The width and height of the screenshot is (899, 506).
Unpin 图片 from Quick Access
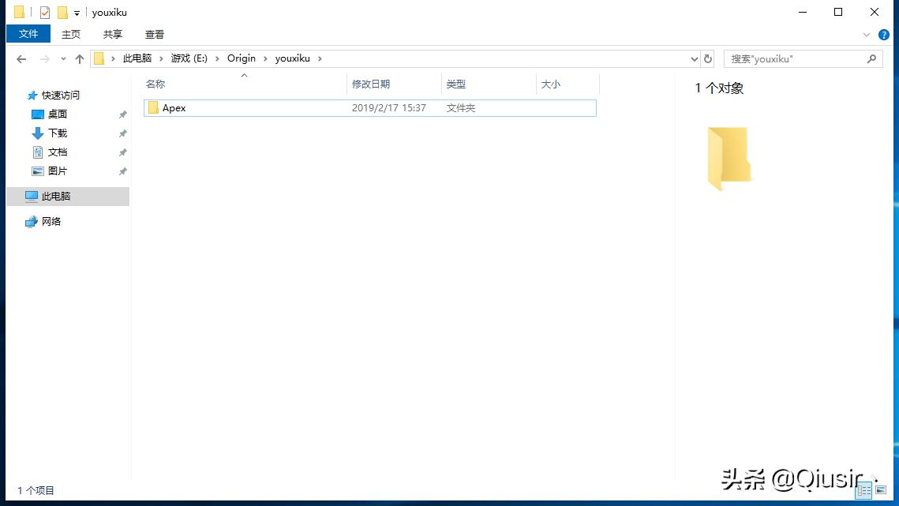point(122,171)
